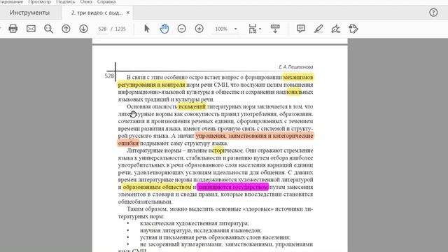The image size is (448, 252).
Task: Open the Просмотр menu
Action: point(39,1)
